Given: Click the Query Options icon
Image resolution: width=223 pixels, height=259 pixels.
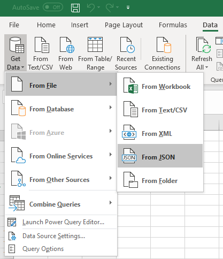Looking at the screenshot, I should tap(12, 249).
